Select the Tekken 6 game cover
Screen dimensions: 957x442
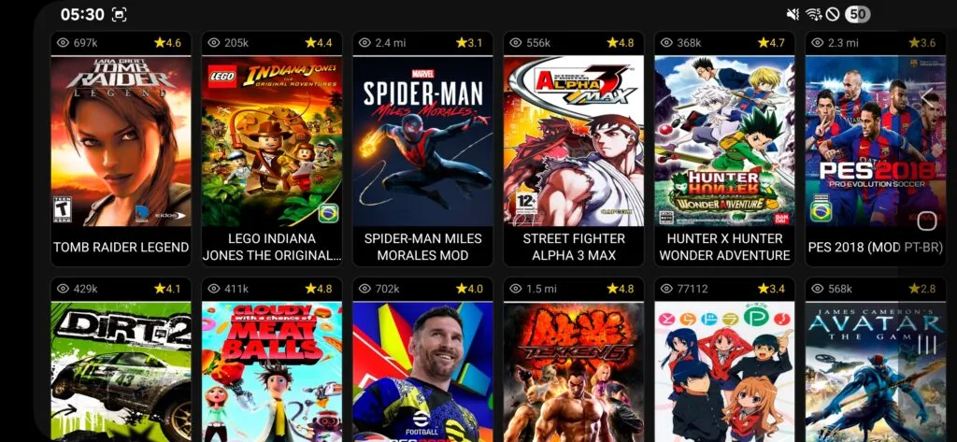[x=574, y=372]
